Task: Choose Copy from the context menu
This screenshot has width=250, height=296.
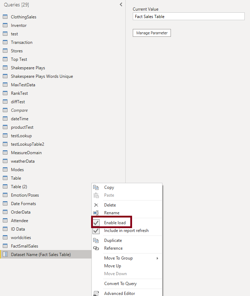Action: (x=109, y=187)
